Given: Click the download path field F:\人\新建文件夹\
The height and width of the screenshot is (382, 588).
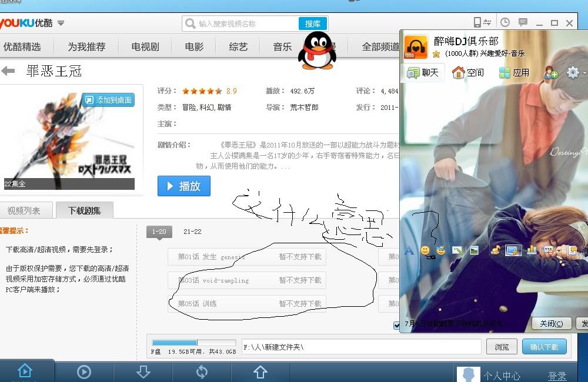Looking at the screenshot, I should click(362, 347).
